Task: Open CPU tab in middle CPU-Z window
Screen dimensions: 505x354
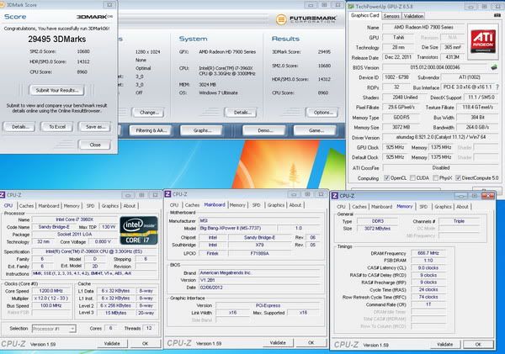Action: point(174,205)
